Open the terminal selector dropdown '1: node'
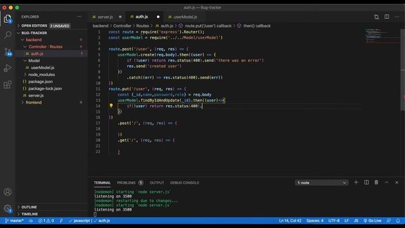Viewport: 405px width, 228px height. click(321, 183)
